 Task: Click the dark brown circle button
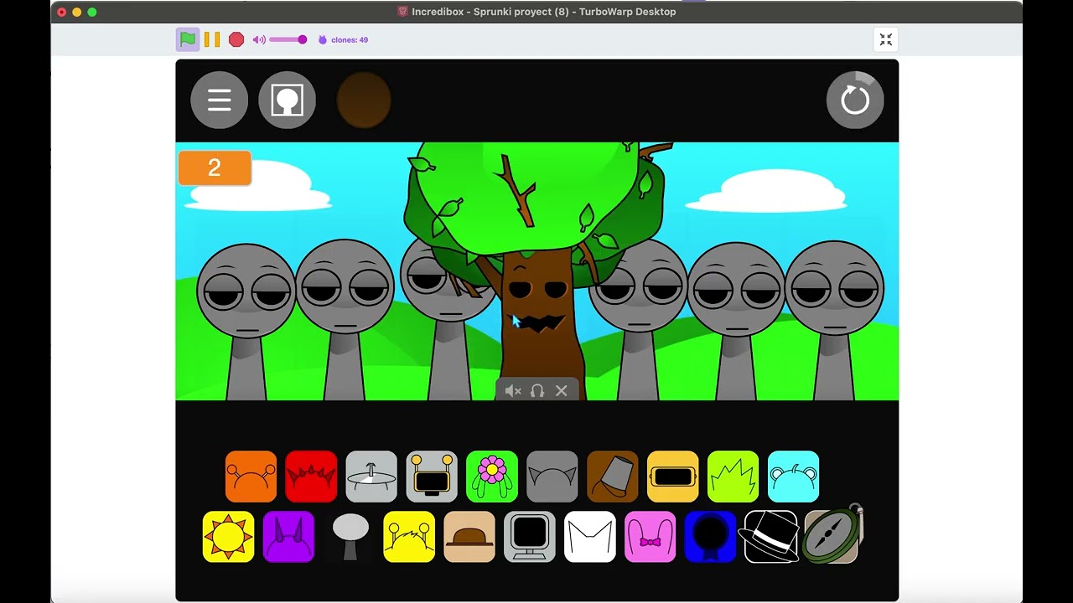pos(364,100)
